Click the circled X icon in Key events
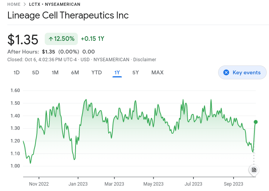Image resolution: width=269 pixels, height=191 pixels. coord(226,72)
